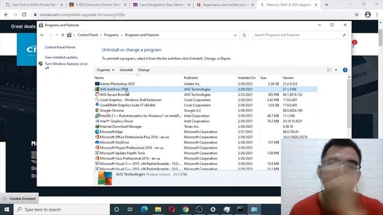The image size is (383, 215).
Task: Click the Uninstall button
Action: 126,70
